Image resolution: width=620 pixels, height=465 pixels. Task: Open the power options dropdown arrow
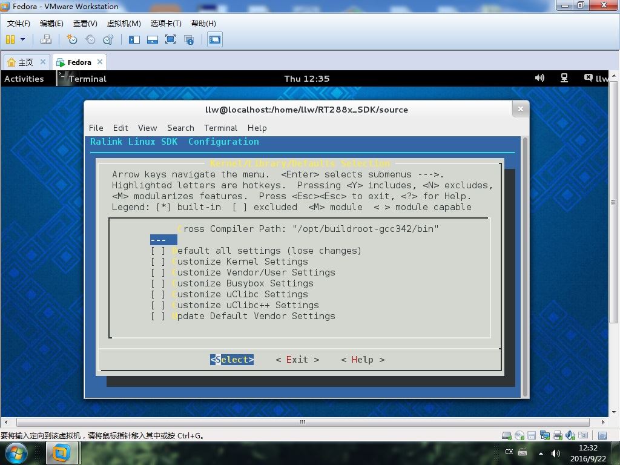tap(22, 39)
